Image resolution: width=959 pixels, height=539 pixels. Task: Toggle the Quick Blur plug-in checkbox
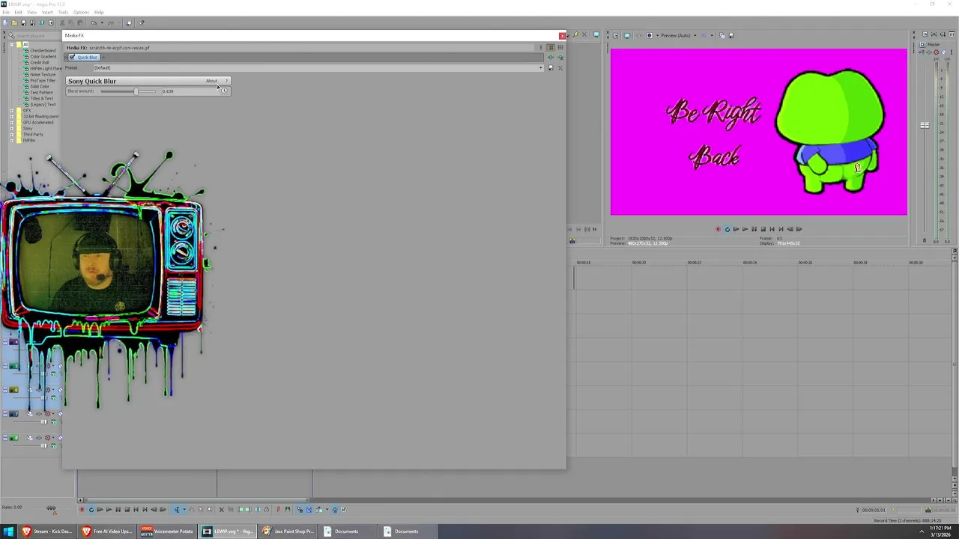[72, 57]
